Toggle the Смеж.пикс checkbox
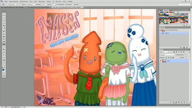This screenshot has height=108, width=192. click(x=66, y=4)
